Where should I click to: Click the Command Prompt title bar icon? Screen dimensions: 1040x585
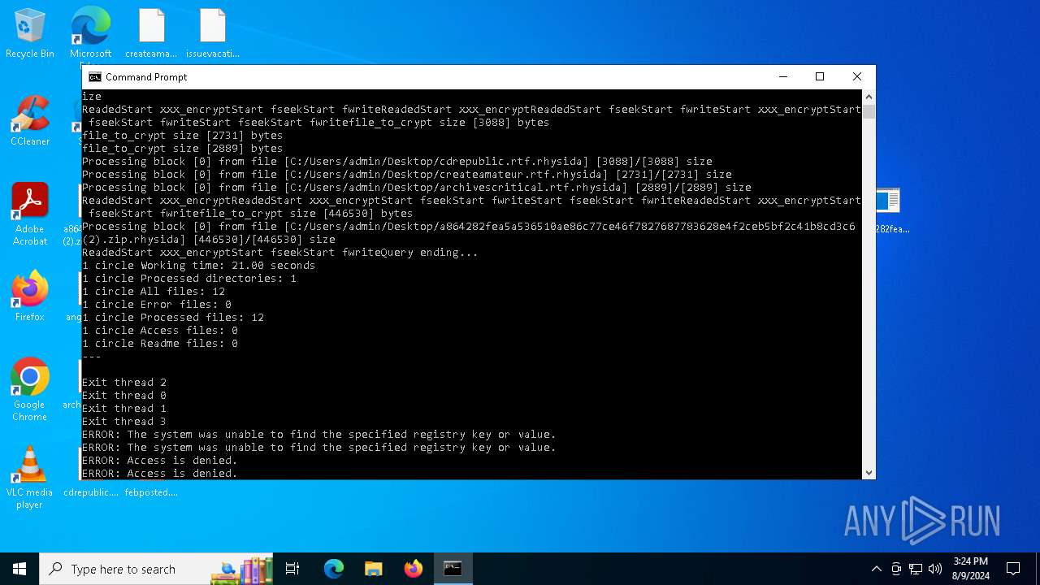[95, 77]
